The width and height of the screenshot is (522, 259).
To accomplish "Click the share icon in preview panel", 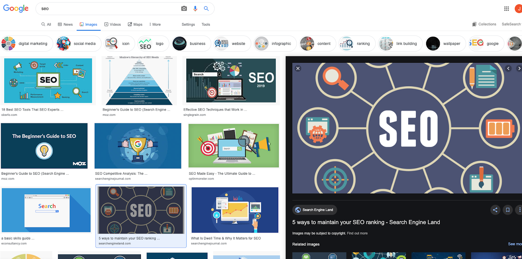I will [x=495, y=210].
